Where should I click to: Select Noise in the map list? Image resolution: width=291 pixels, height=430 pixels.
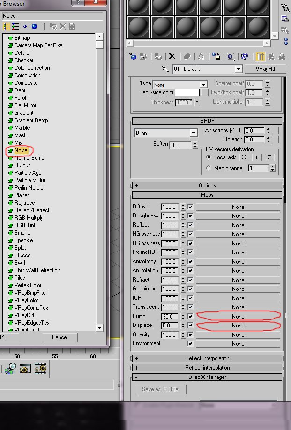21,150
